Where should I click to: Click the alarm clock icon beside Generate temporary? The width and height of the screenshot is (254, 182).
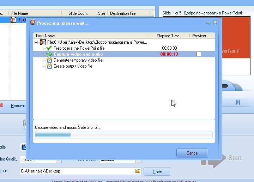[x=49, y=60]
